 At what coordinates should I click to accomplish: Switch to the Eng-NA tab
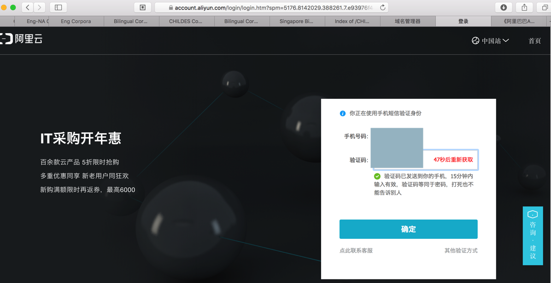[31, 22]
